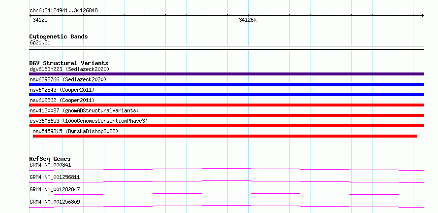Click the chr6:34124941..34126848 coordinates label

click(63, 11)
